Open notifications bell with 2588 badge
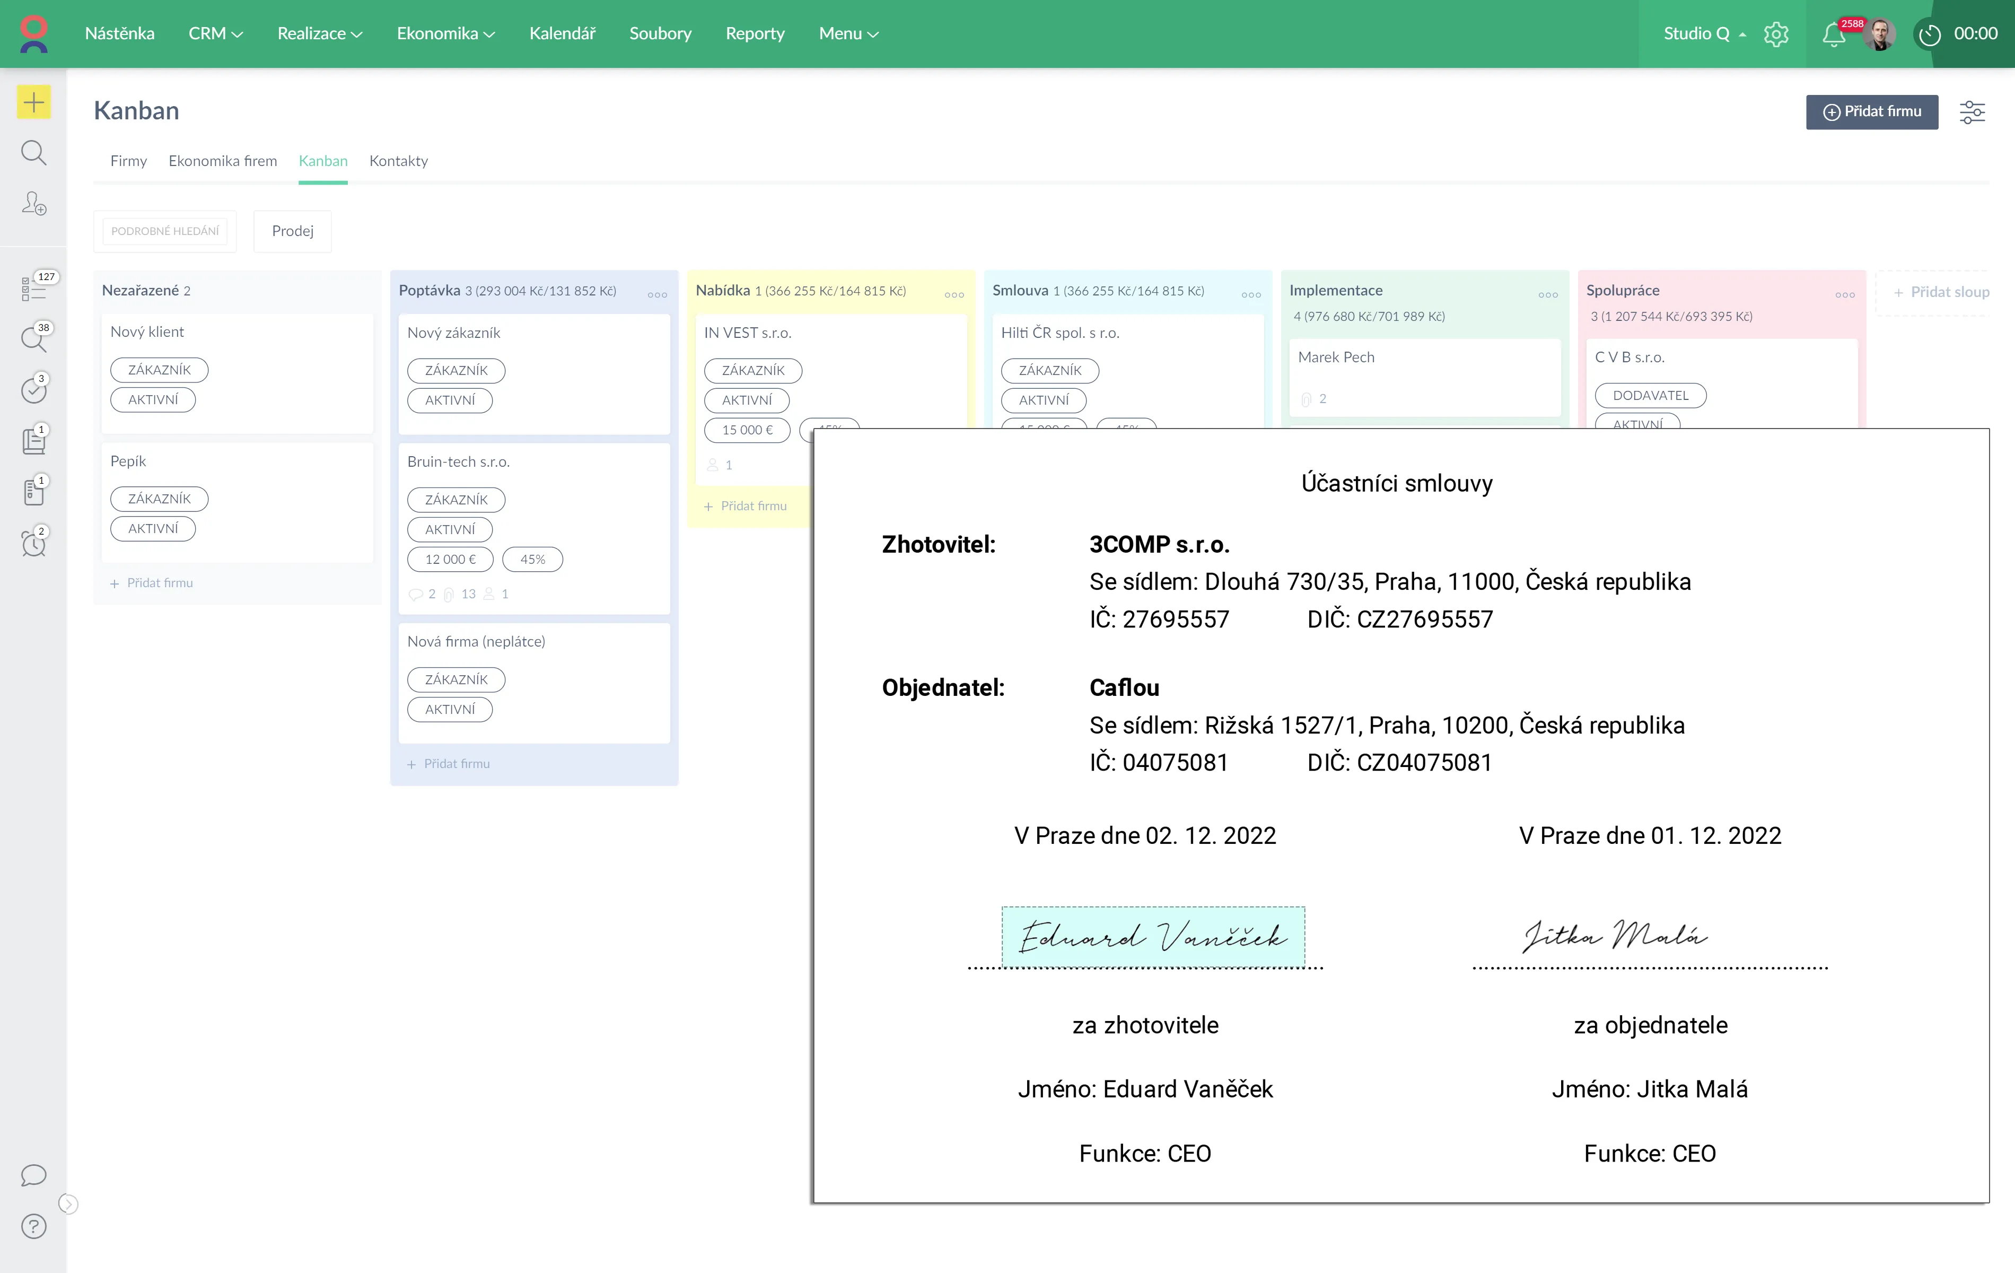Image resolution: width=2015 pixels, height=1273 pixels. pos(1834,34)
